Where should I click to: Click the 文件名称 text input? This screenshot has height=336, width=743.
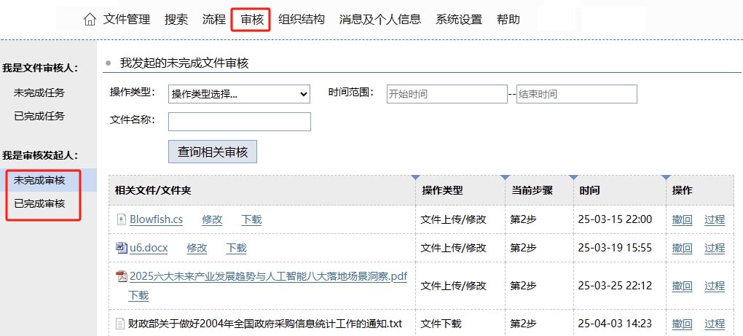click(240, 121)
